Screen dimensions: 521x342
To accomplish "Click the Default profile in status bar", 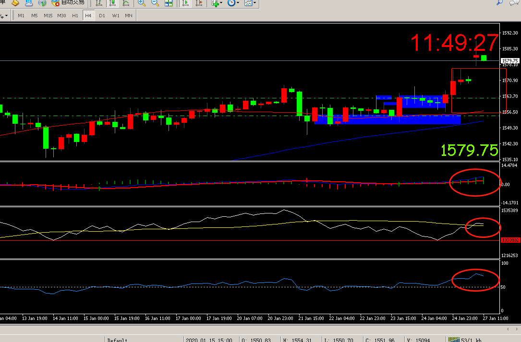I will click(x=117, y=340).
